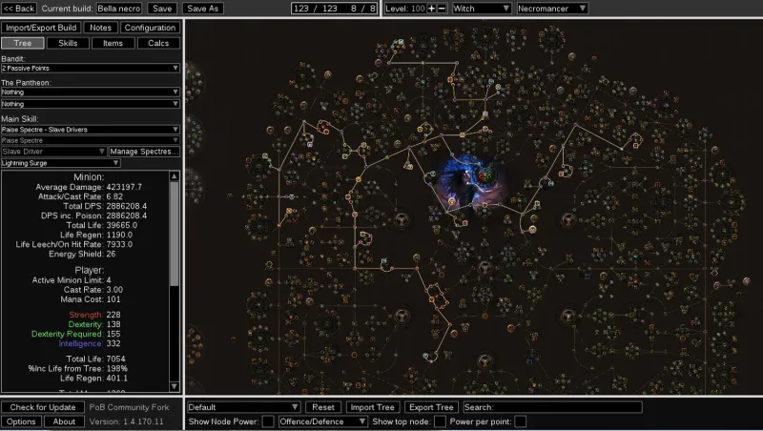
Task: Open the Items tab
Action: 113,43
